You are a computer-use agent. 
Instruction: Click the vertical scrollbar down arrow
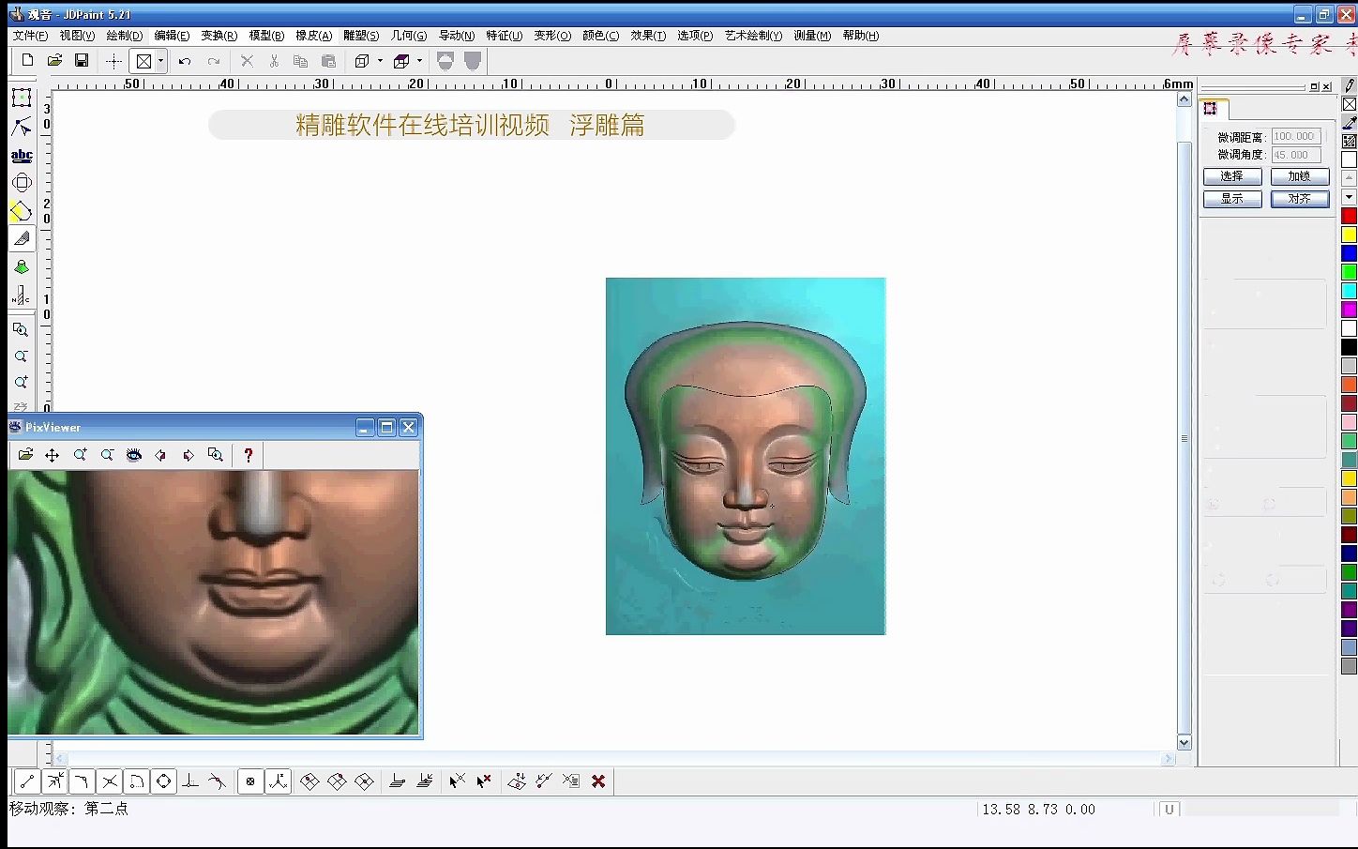1184,742
